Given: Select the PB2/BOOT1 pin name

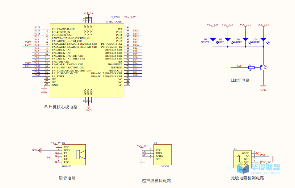Looking at the screenshot, I should point(115,71).
